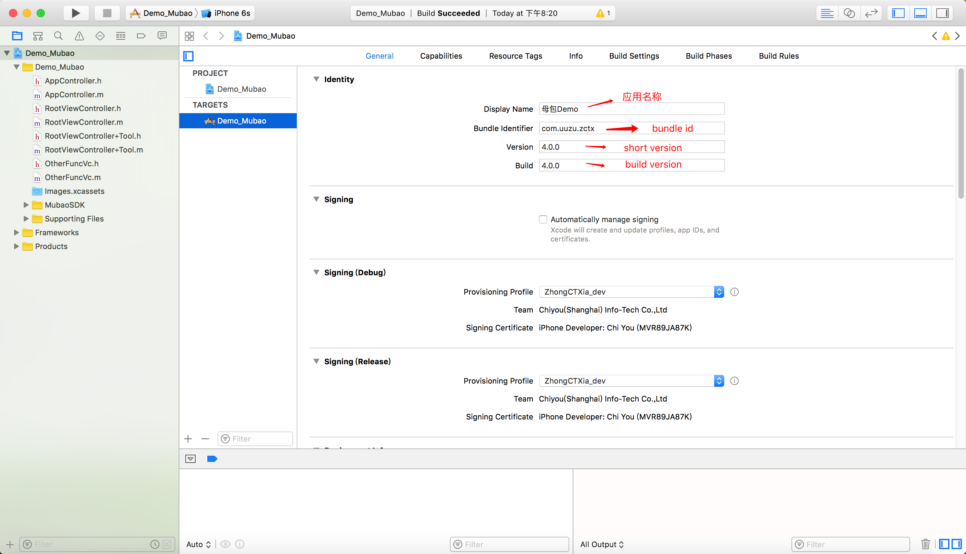The width and height of the screenshot is (966, 554).
Task: Click the yellow issue warning in jump bar
Action: click(946, 36)
